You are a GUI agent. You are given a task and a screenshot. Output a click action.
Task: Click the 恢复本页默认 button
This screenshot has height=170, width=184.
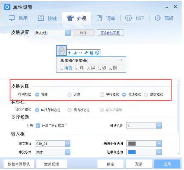19,164
